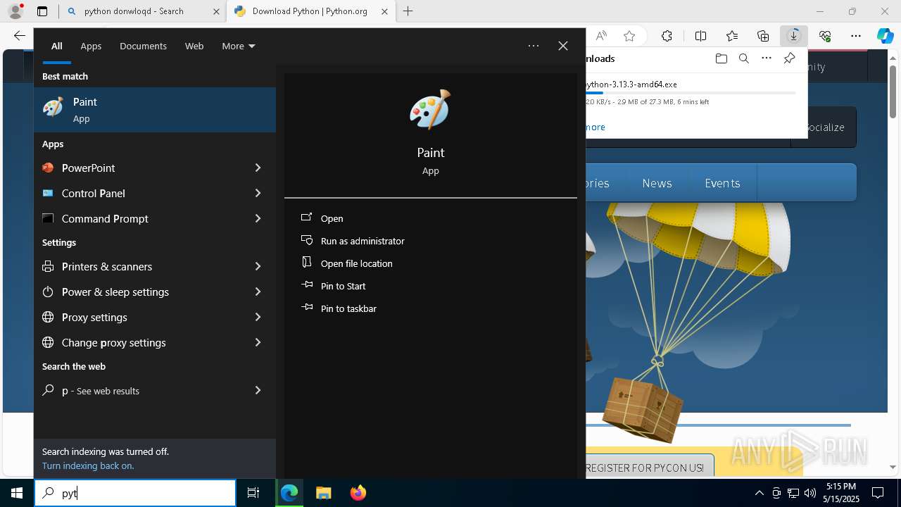Select the Web search filter tab
This screenshot has width=901, height=507.
pos(194,46)
